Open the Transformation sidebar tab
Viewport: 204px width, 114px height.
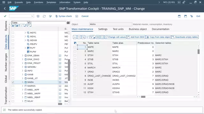coord(6,96)
